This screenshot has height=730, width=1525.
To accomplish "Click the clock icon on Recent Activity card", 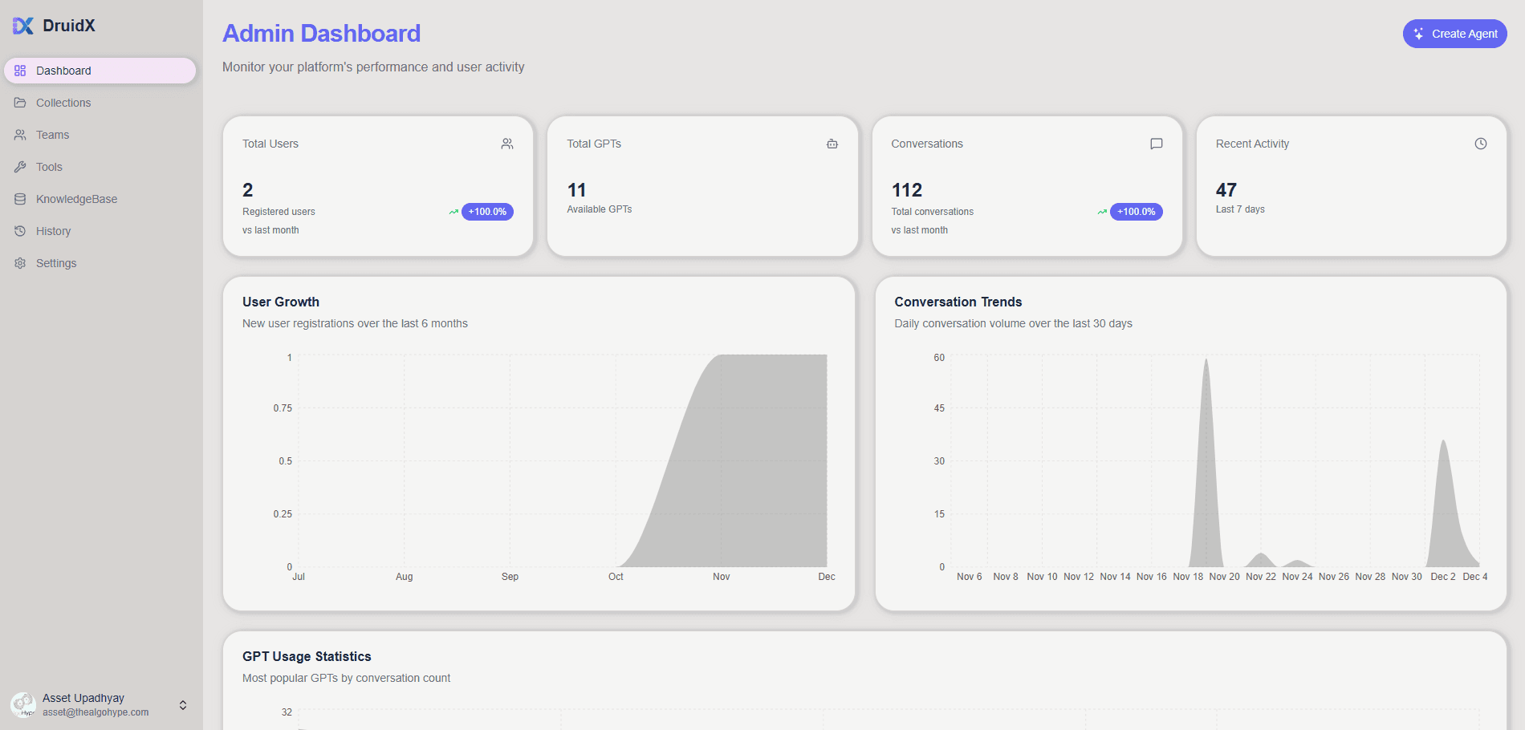I will click(1481, 144).
